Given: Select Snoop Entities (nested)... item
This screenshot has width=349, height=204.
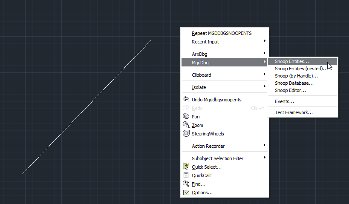Looking at the screenshot, I should click(x=303, y=69).
